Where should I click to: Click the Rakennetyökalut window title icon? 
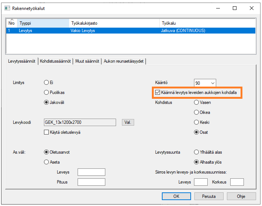click(7, 8)
